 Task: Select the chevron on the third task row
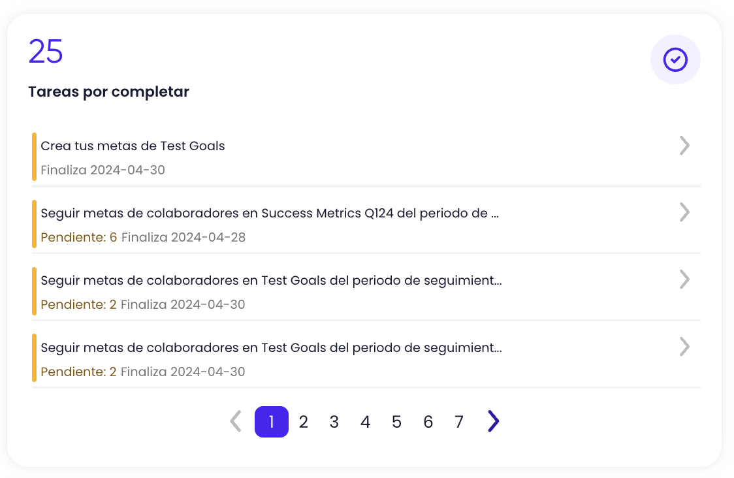pyautogui.click(x=684, y=279)
